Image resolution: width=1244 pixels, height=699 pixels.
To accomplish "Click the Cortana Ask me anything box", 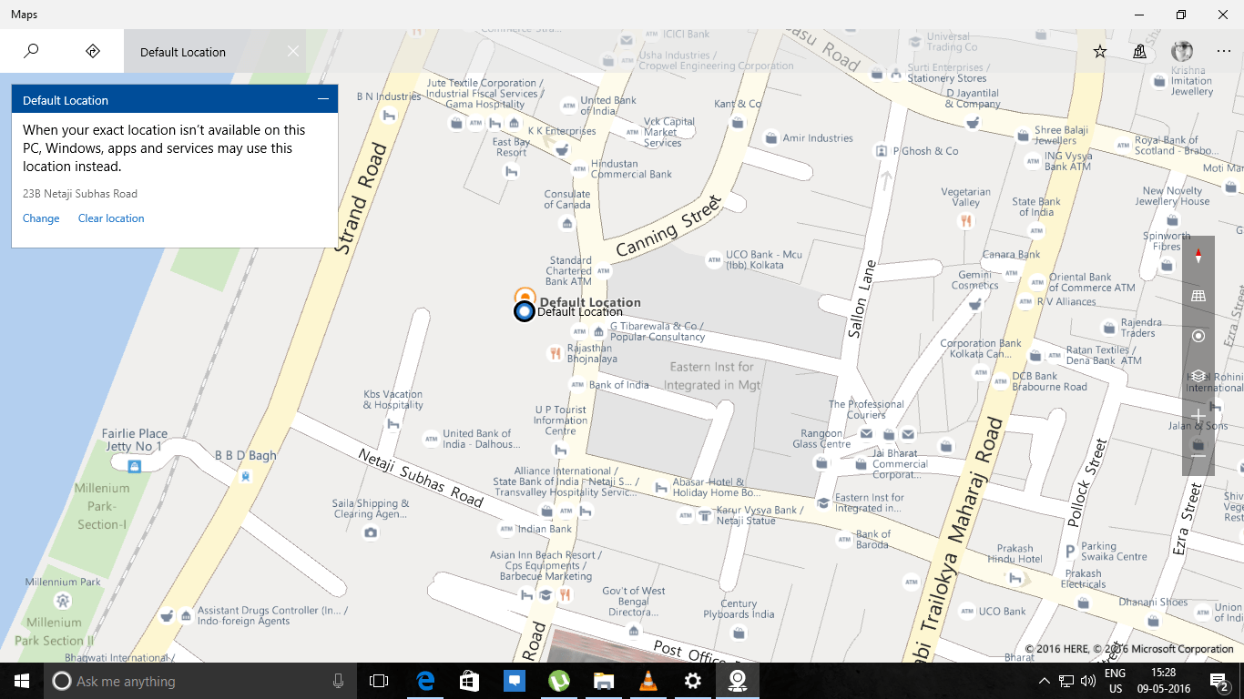I will pos(200,681).
